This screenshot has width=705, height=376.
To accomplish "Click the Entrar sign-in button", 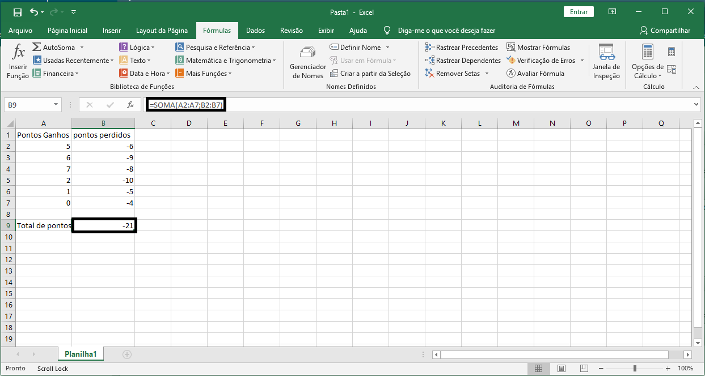I will [x=579, y=12].
